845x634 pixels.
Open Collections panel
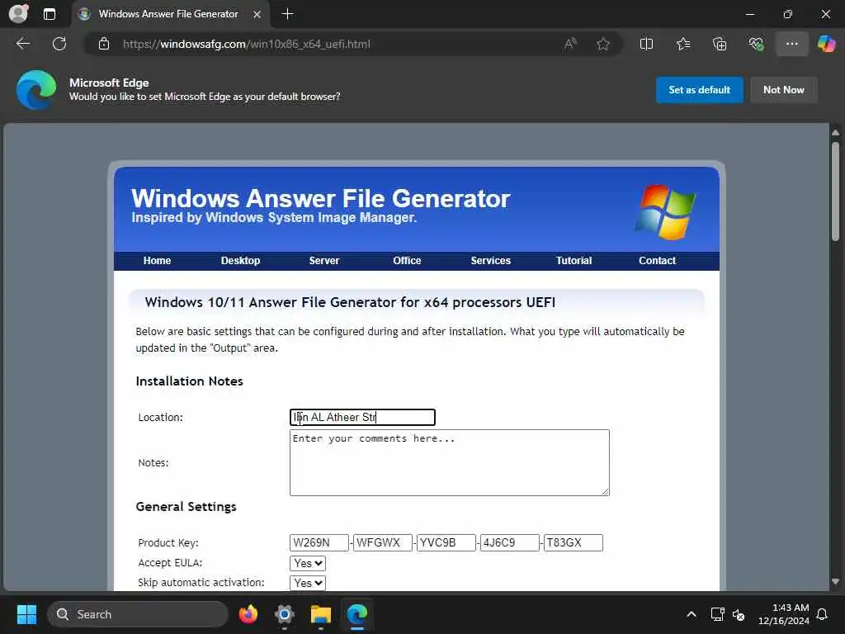720,44
